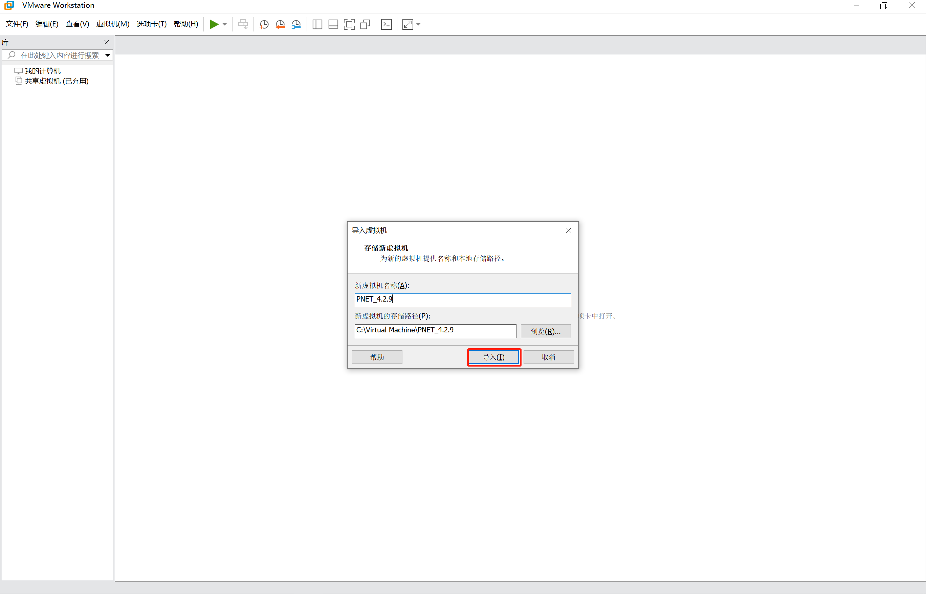Open the power options dropdown arrow

point(225,24)
